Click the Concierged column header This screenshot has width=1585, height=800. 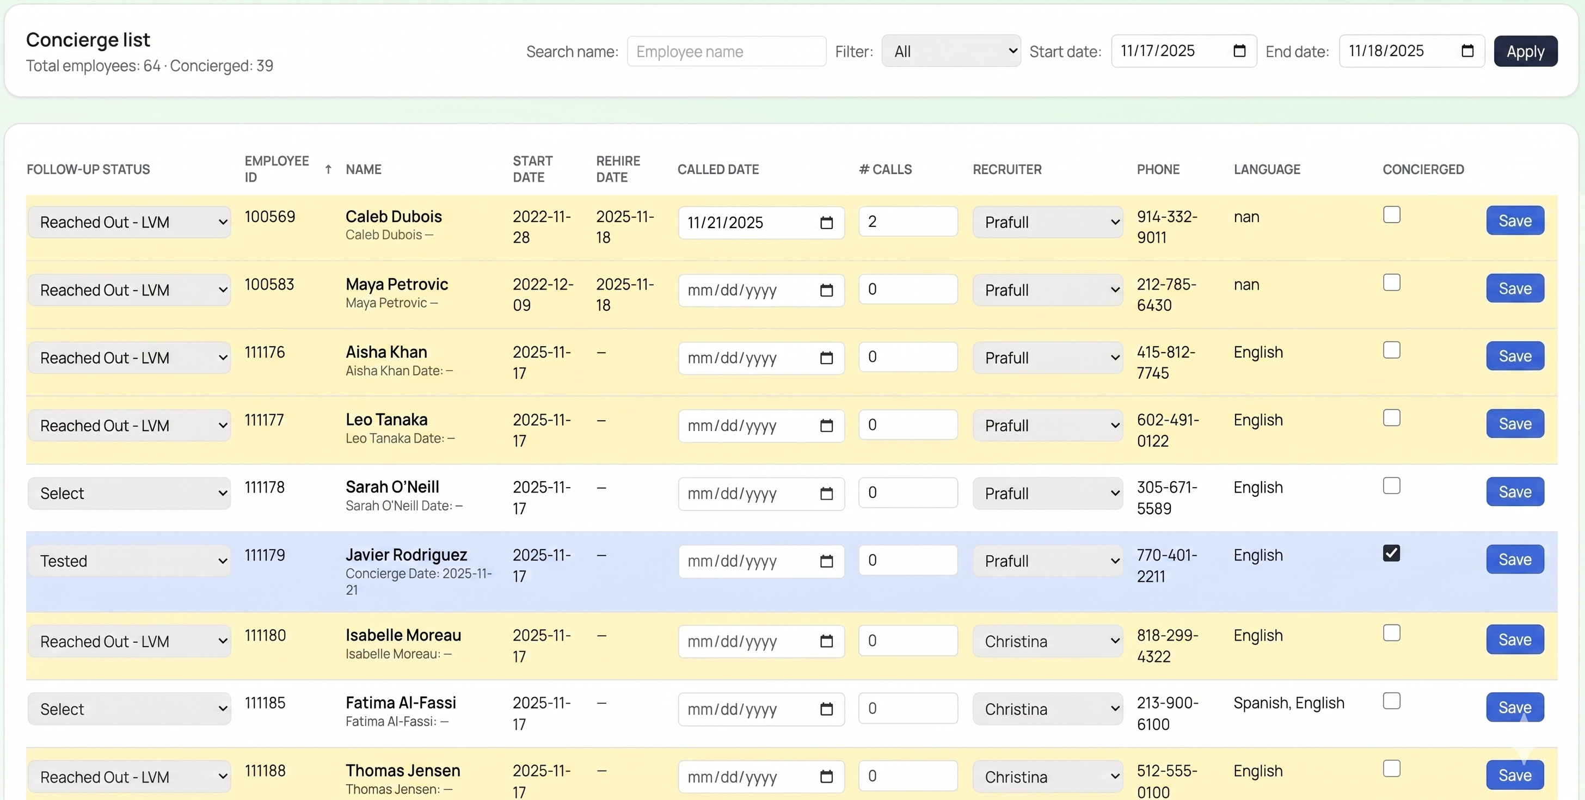coord(1423,169)
